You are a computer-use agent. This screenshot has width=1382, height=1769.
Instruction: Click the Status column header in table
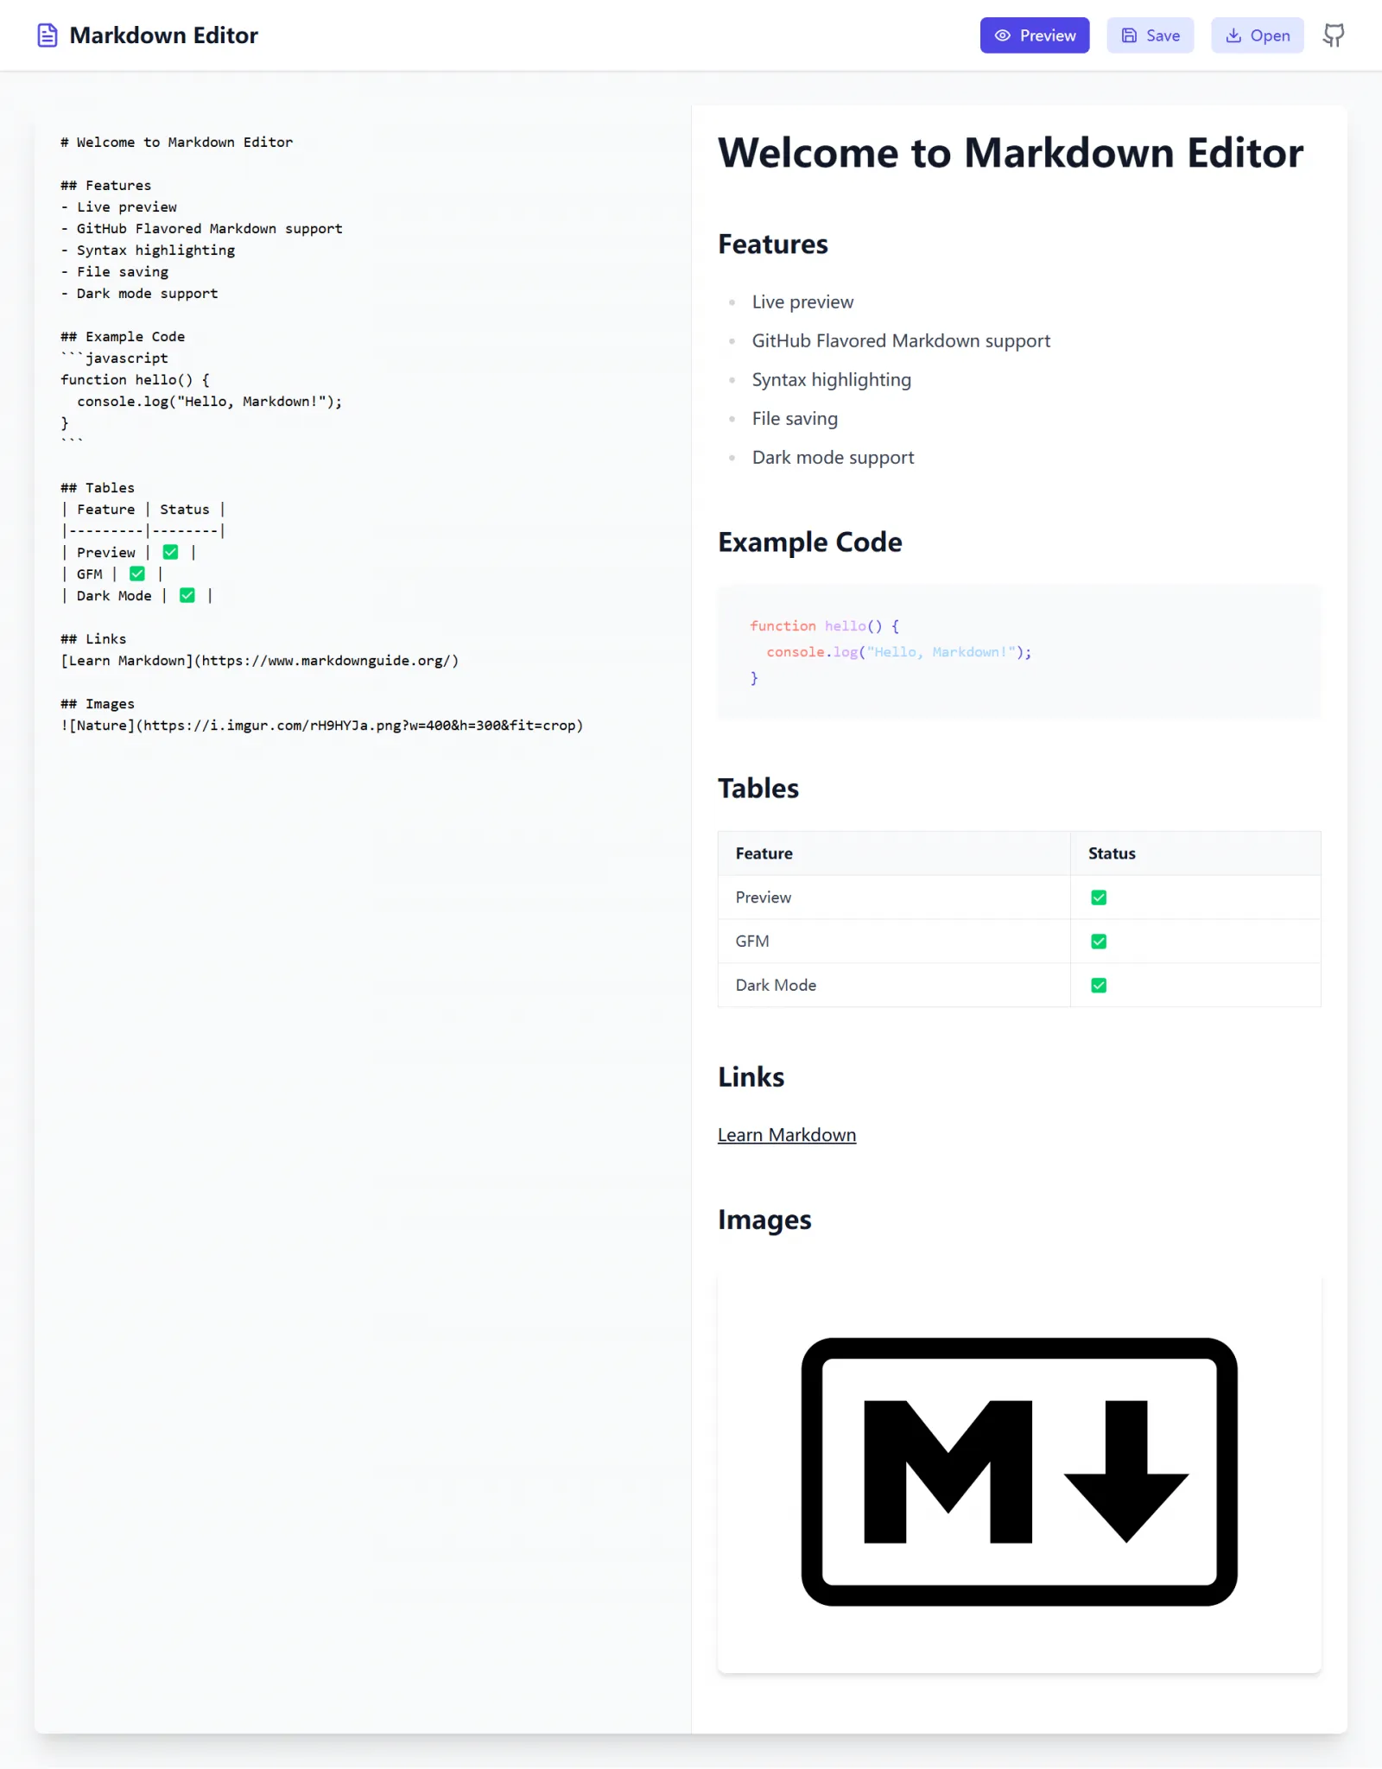pyautogui.click(x=1112, y=853)
